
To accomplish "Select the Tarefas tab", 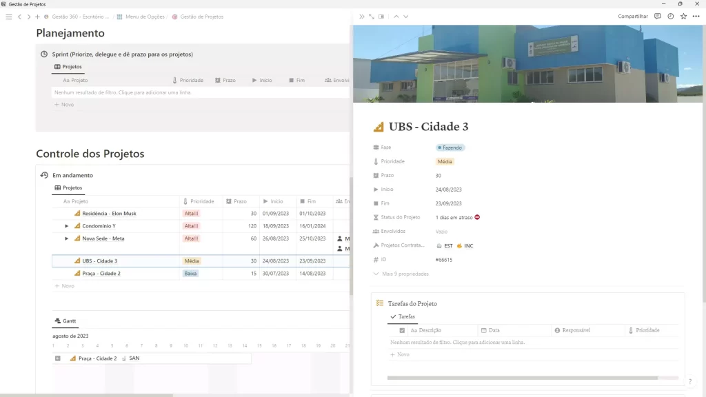I will [403, 317].
